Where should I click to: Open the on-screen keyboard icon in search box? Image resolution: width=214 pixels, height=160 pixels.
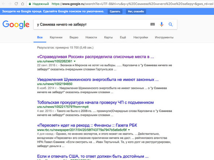tap(152, 24)
